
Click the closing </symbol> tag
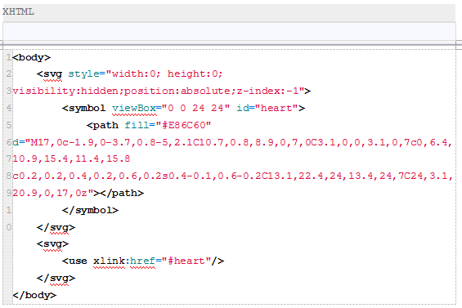90,210
